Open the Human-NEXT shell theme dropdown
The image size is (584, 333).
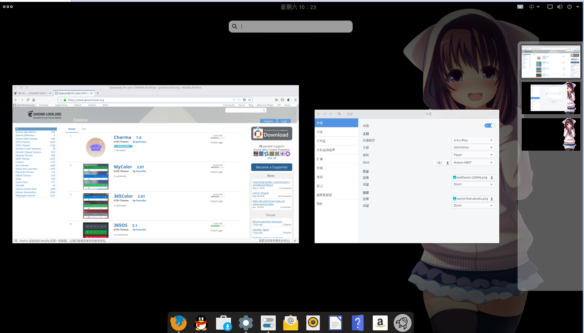point(473,163)
